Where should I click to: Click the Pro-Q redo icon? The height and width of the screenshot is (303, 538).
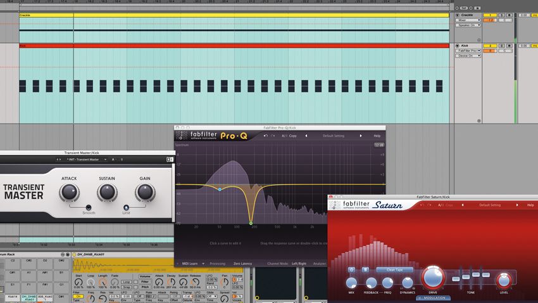273,136
